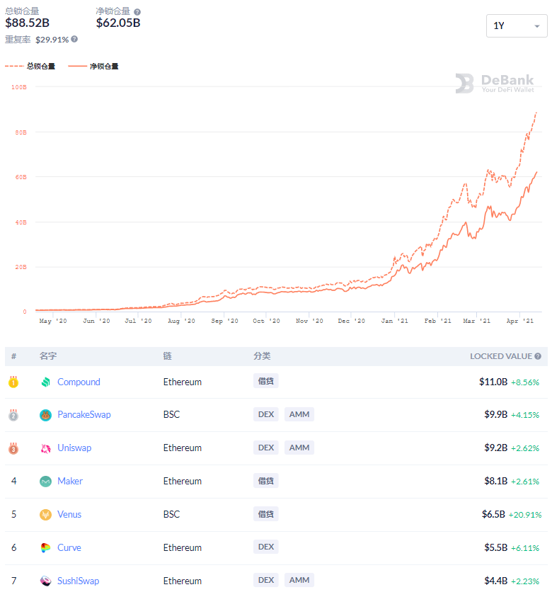The image size is (552, 592).
Task: Click the Compound protocol logo icon
Action: tap(46, 382)
